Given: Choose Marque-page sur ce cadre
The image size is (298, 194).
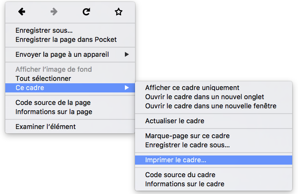Looking at the screenshot, I should point(188,136).
